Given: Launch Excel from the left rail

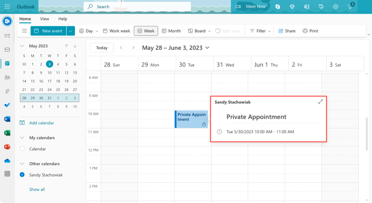Looking at the screenshot, I should click(x=7, y=133).
